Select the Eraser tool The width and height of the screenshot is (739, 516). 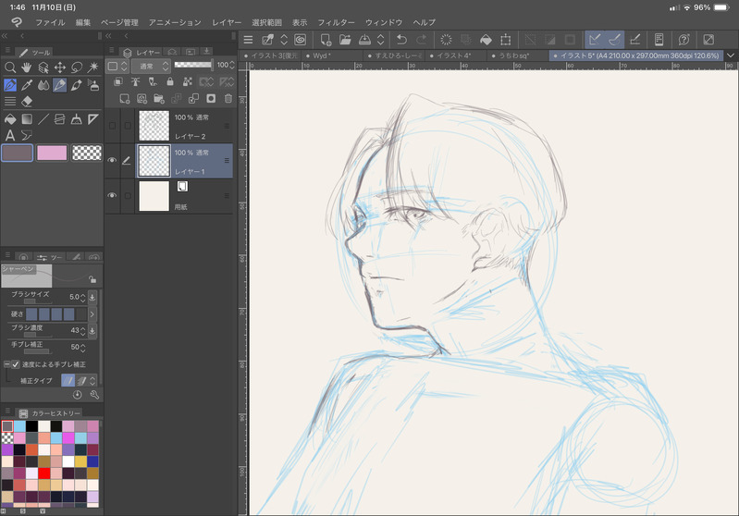27,101
